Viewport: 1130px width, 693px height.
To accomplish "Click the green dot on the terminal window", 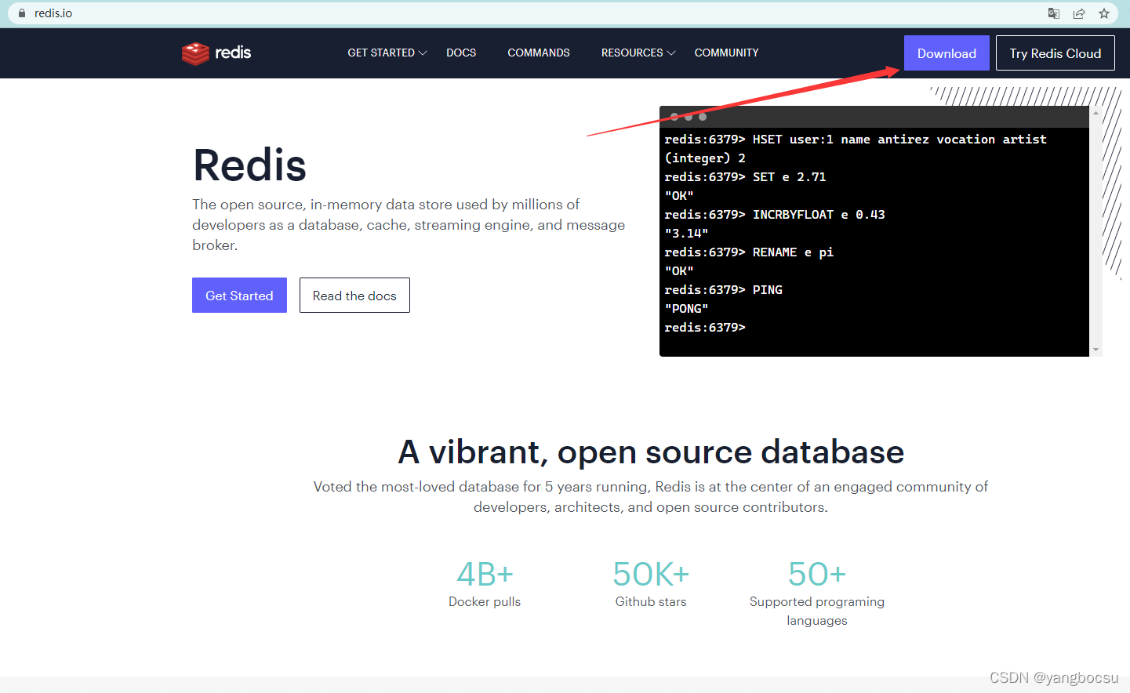I will click(703, 116).
